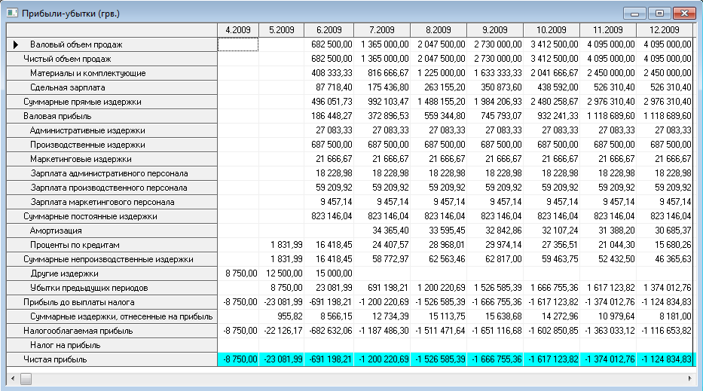This screenshot has width=703, height=391.
Task: Click cell -22 126,17 in Налогооблагаемая прибыль
Action: click(x=282, y=331)
